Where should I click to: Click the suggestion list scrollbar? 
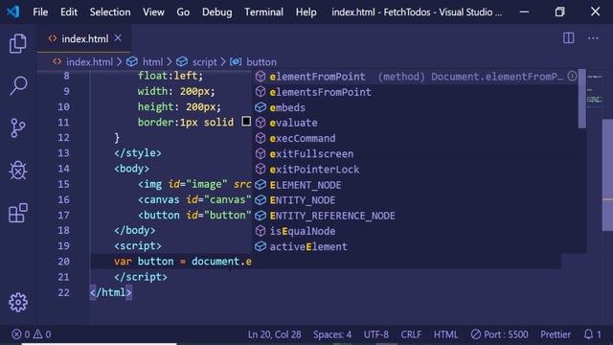pos(582,99)
